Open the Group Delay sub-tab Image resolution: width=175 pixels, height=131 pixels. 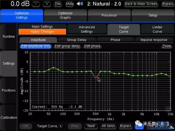76,40
